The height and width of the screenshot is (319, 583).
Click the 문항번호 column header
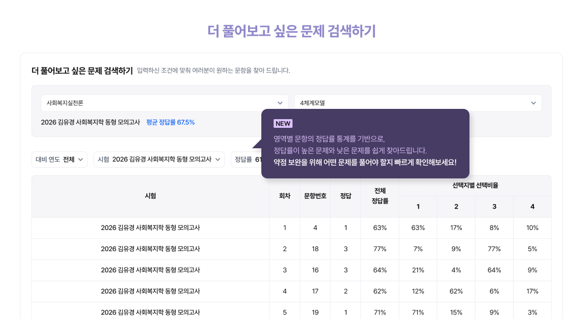tap(315, 196)
